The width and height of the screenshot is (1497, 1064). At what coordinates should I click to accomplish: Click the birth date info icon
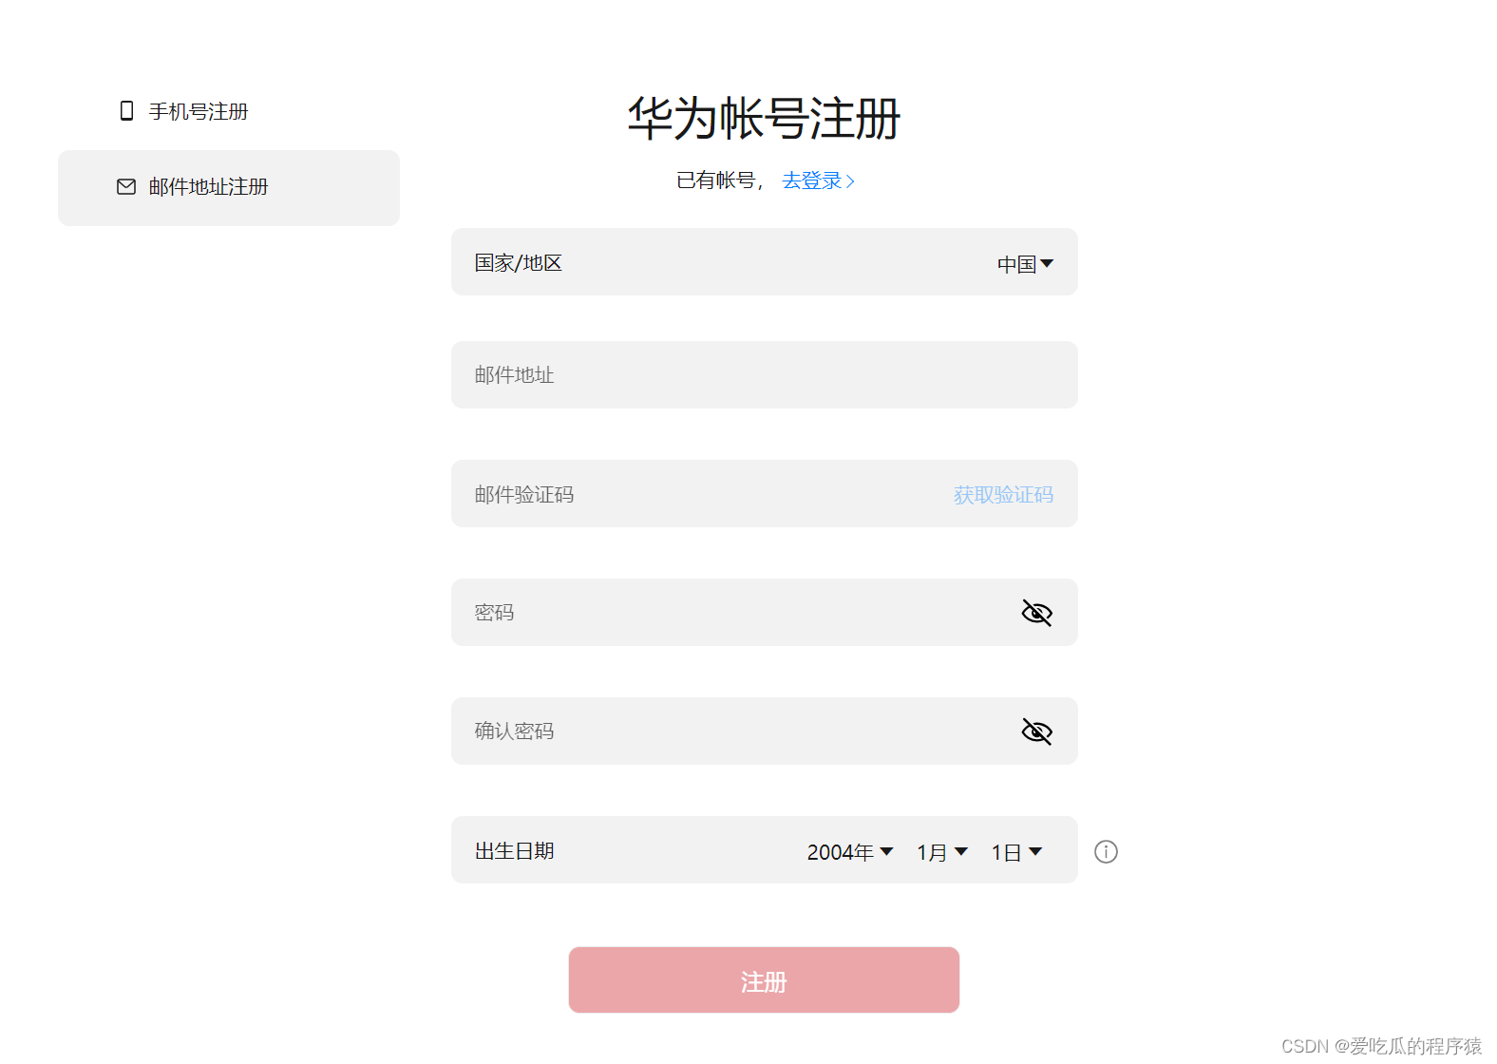(x=1106, y=851)
